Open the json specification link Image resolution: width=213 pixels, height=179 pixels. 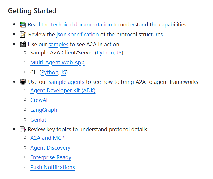(x=78, y=35)
